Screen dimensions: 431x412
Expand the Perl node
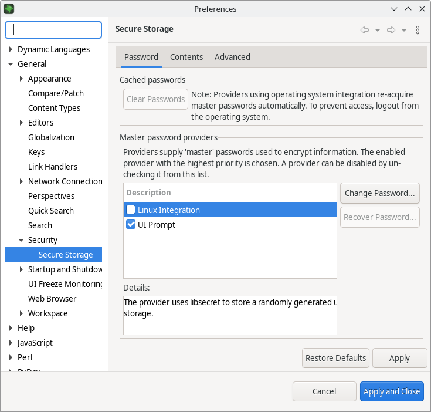click(x=11, y=357)
